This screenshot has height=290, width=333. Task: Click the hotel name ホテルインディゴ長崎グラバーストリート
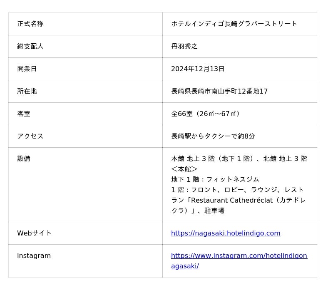pos(234,24)
